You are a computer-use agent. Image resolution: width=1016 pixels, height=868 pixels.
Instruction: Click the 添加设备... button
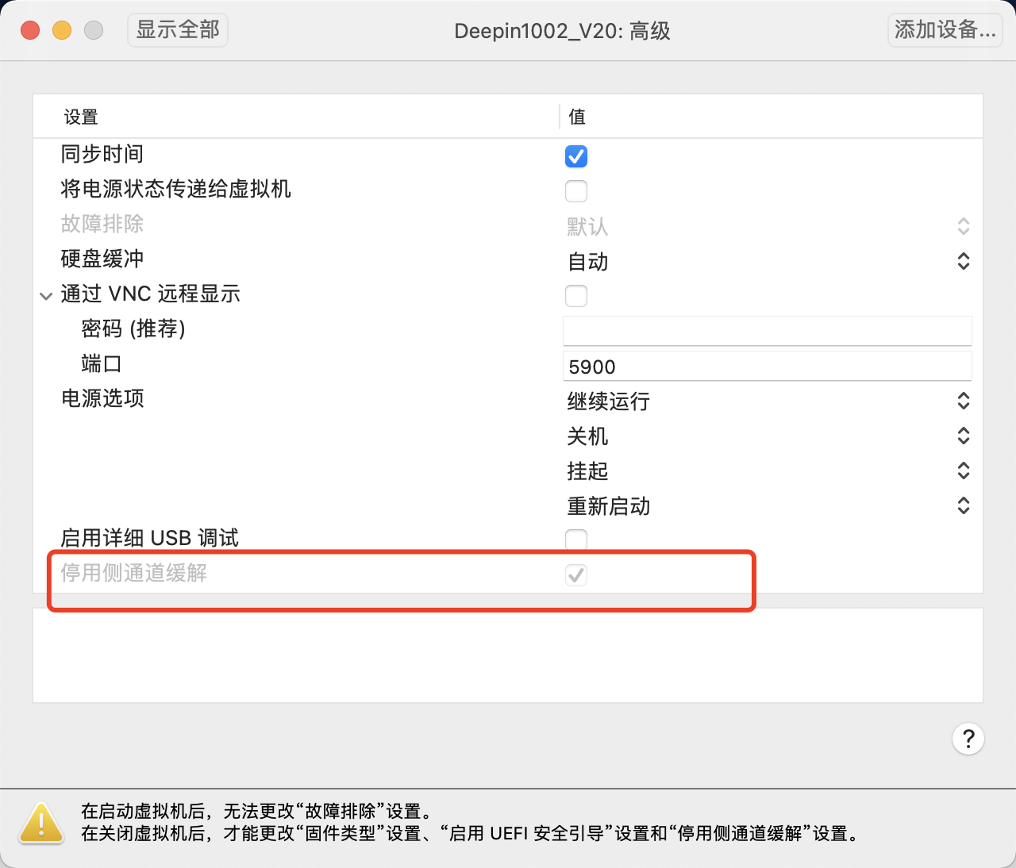pos(945,30)
